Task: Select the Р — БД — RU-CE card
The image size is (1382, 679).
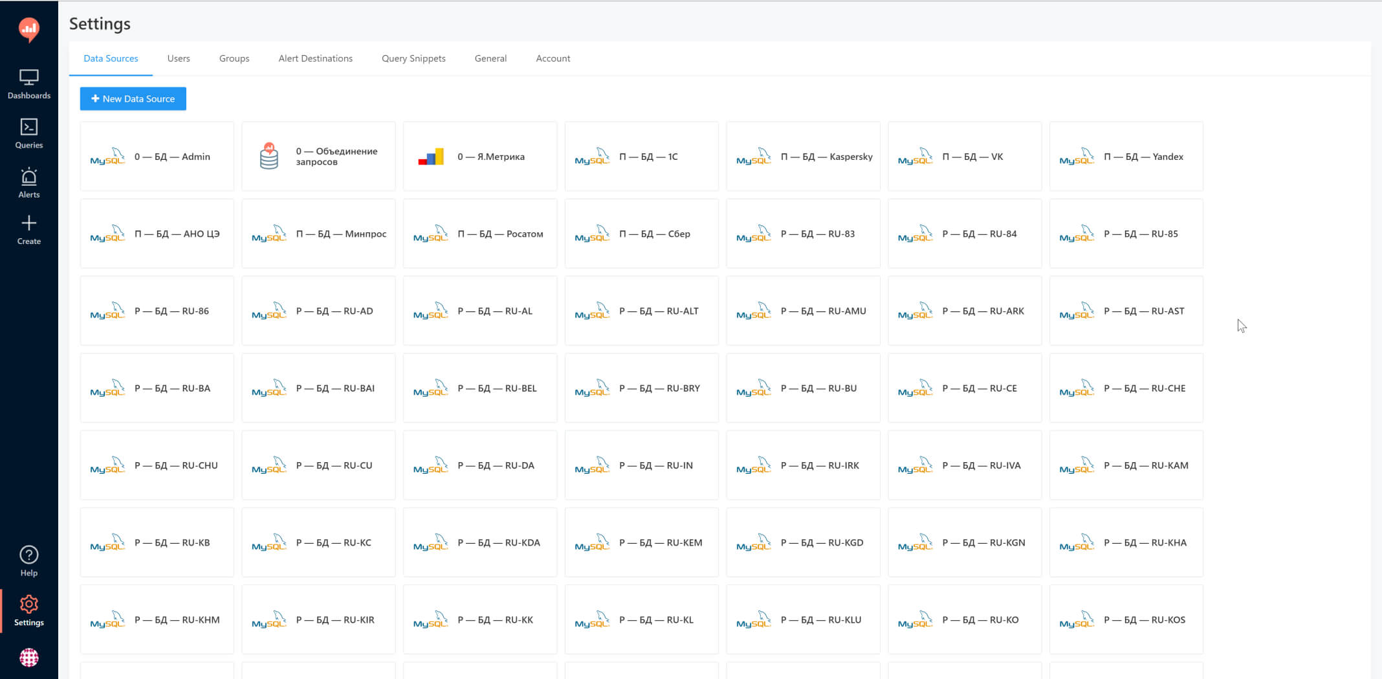Action: 965,388
